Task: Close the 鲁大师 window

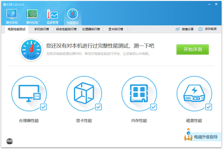Action: [x=216, y=4]
